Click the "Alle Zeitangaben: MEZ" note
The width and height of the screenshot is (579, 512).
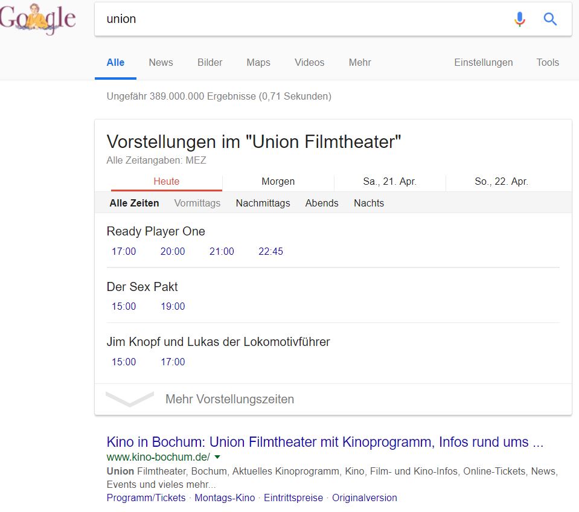click(x=156, y=160)
